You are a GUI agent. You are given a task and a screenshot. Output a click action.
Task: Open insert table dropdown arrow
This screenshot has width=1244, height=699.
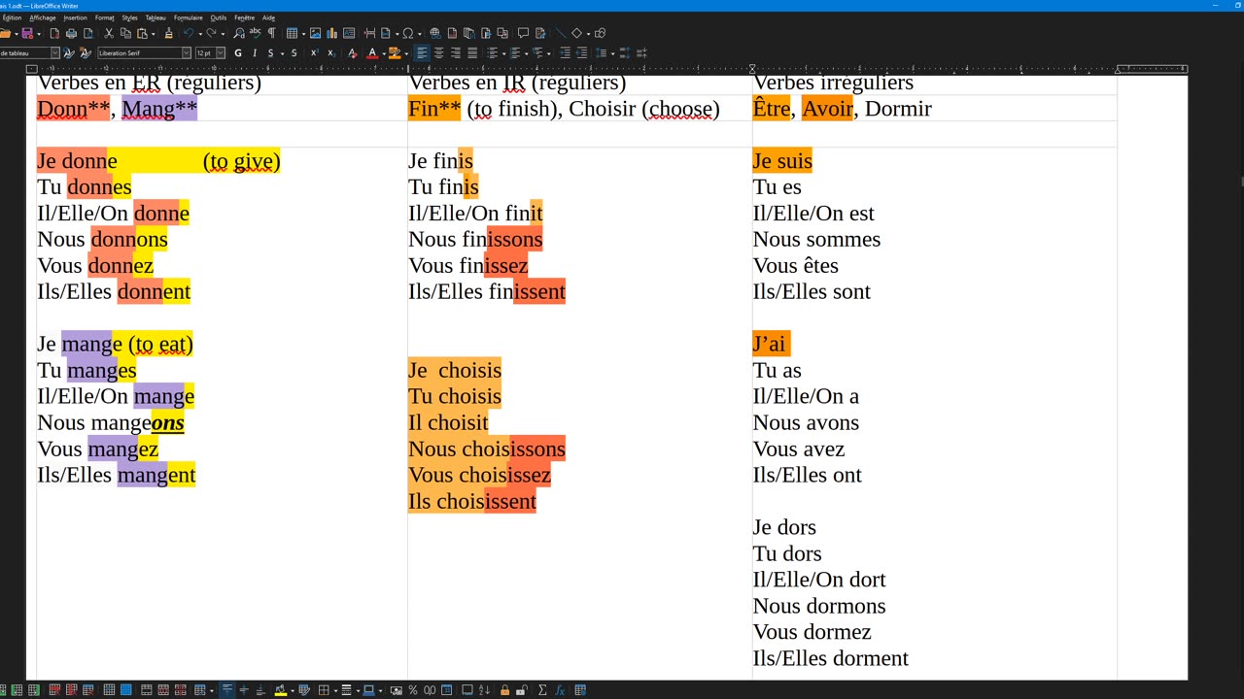pyautogui.click(x=302, y=33)
